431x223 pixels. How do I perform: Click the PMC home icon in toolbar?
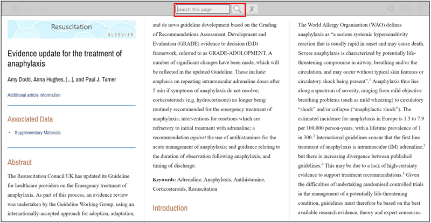[15, 9]
